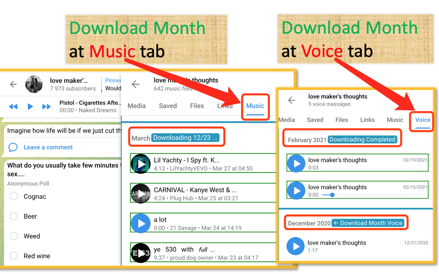
Task: Click the 'Leave a comment' link
Action: pyautogui.click(x=48, y=147)
